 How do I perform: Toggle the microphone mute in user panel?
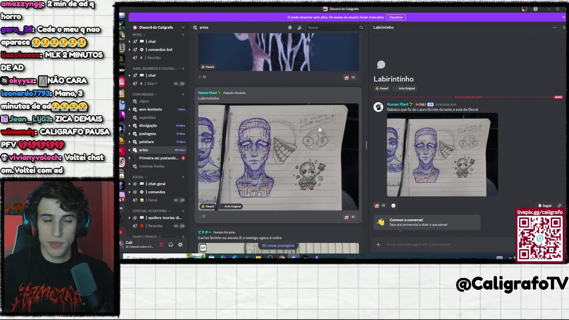(161, 244)
